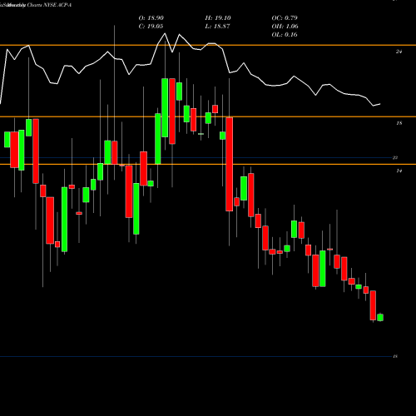Select the open price O: 18.90 readout
Viewport: 416px width, 416px height.
coord(151,18)
